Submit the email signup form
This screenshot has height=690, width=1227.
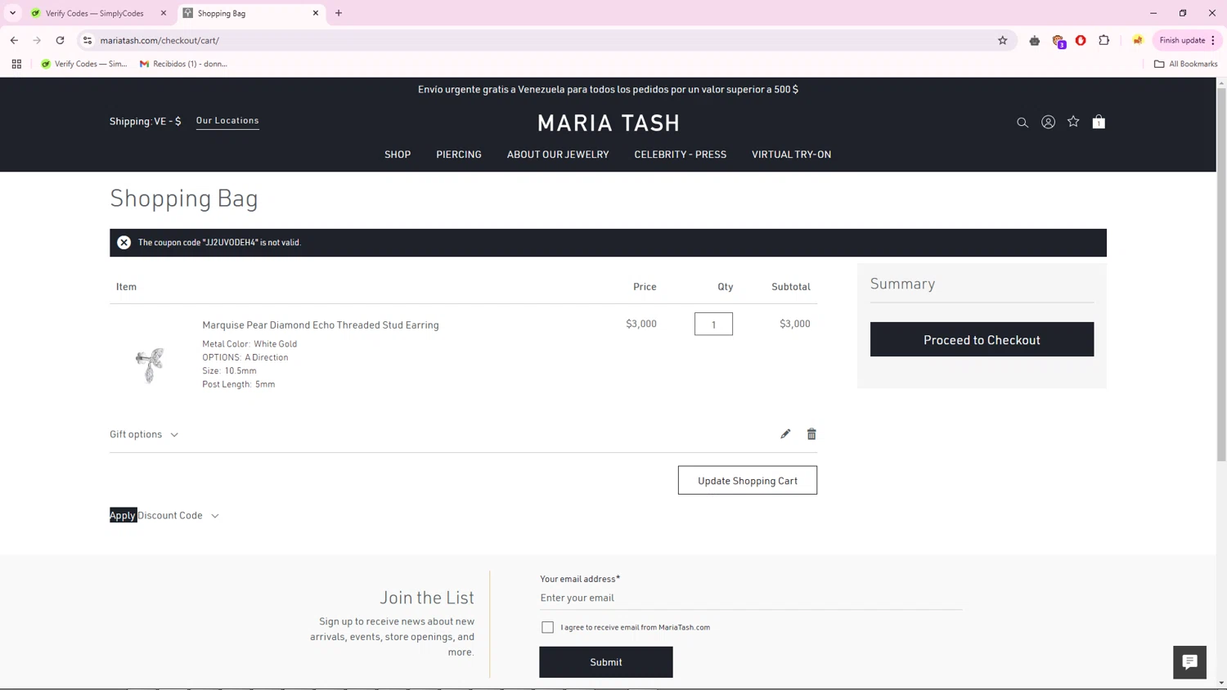[606, 662]
